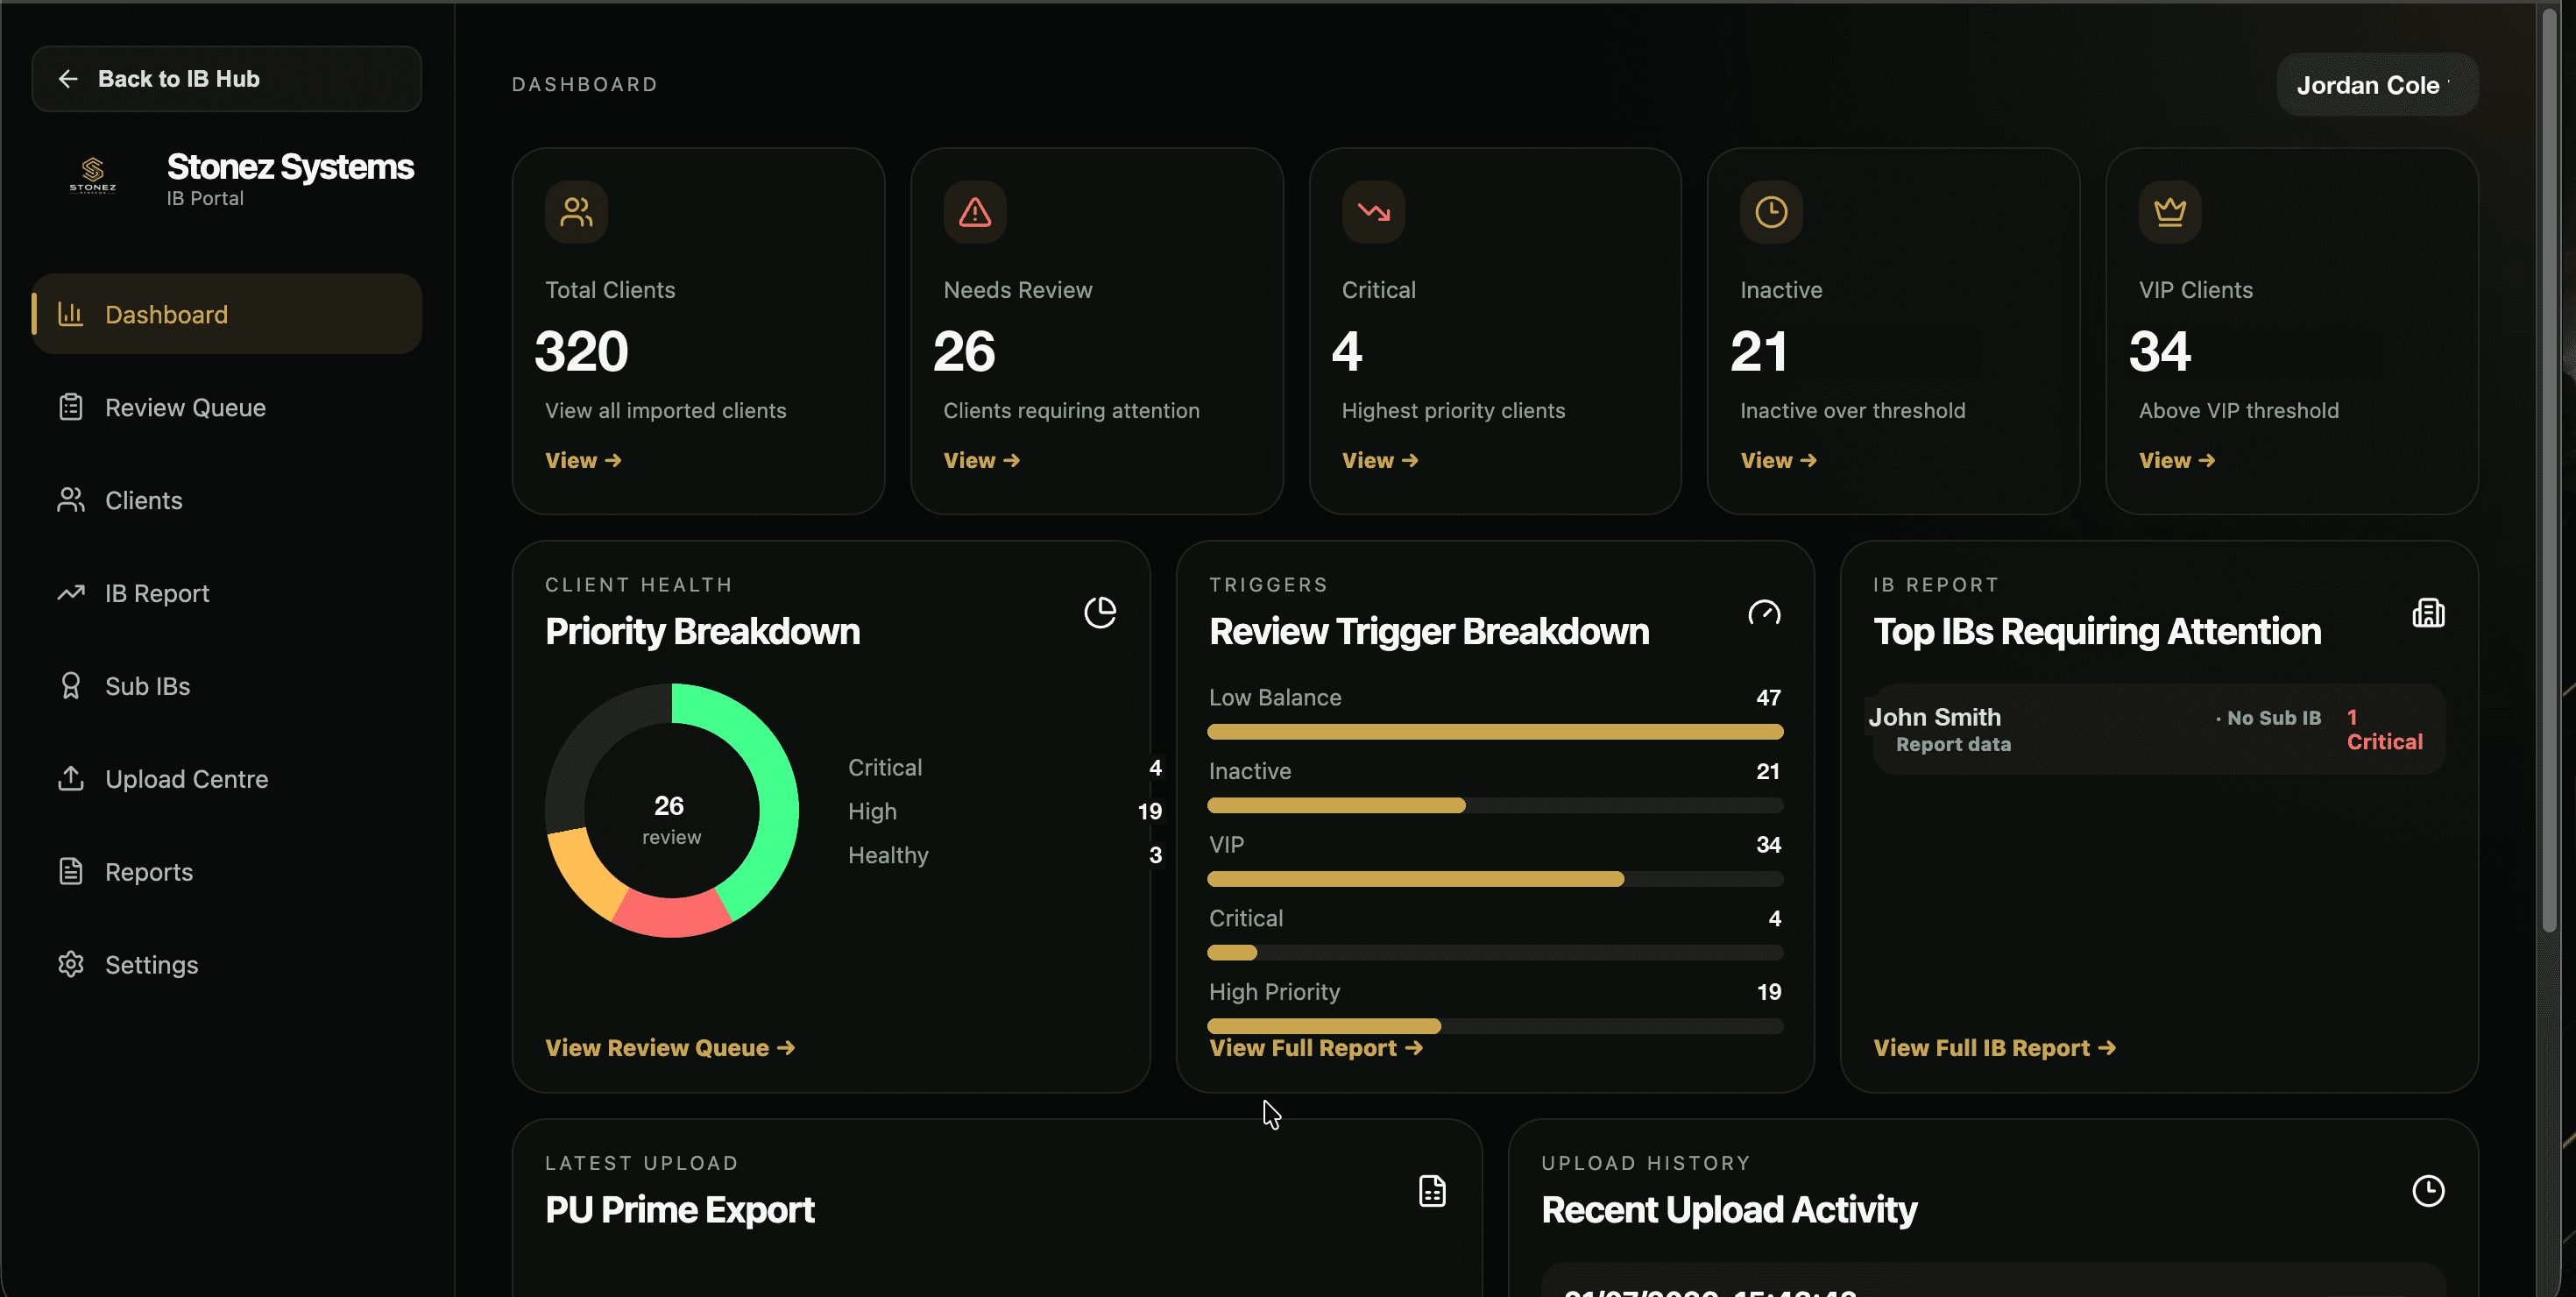This screenshot has width=2576, height=1297.
Task: Click the page vertical scrollbar
Action: (x=2550, y=470)
